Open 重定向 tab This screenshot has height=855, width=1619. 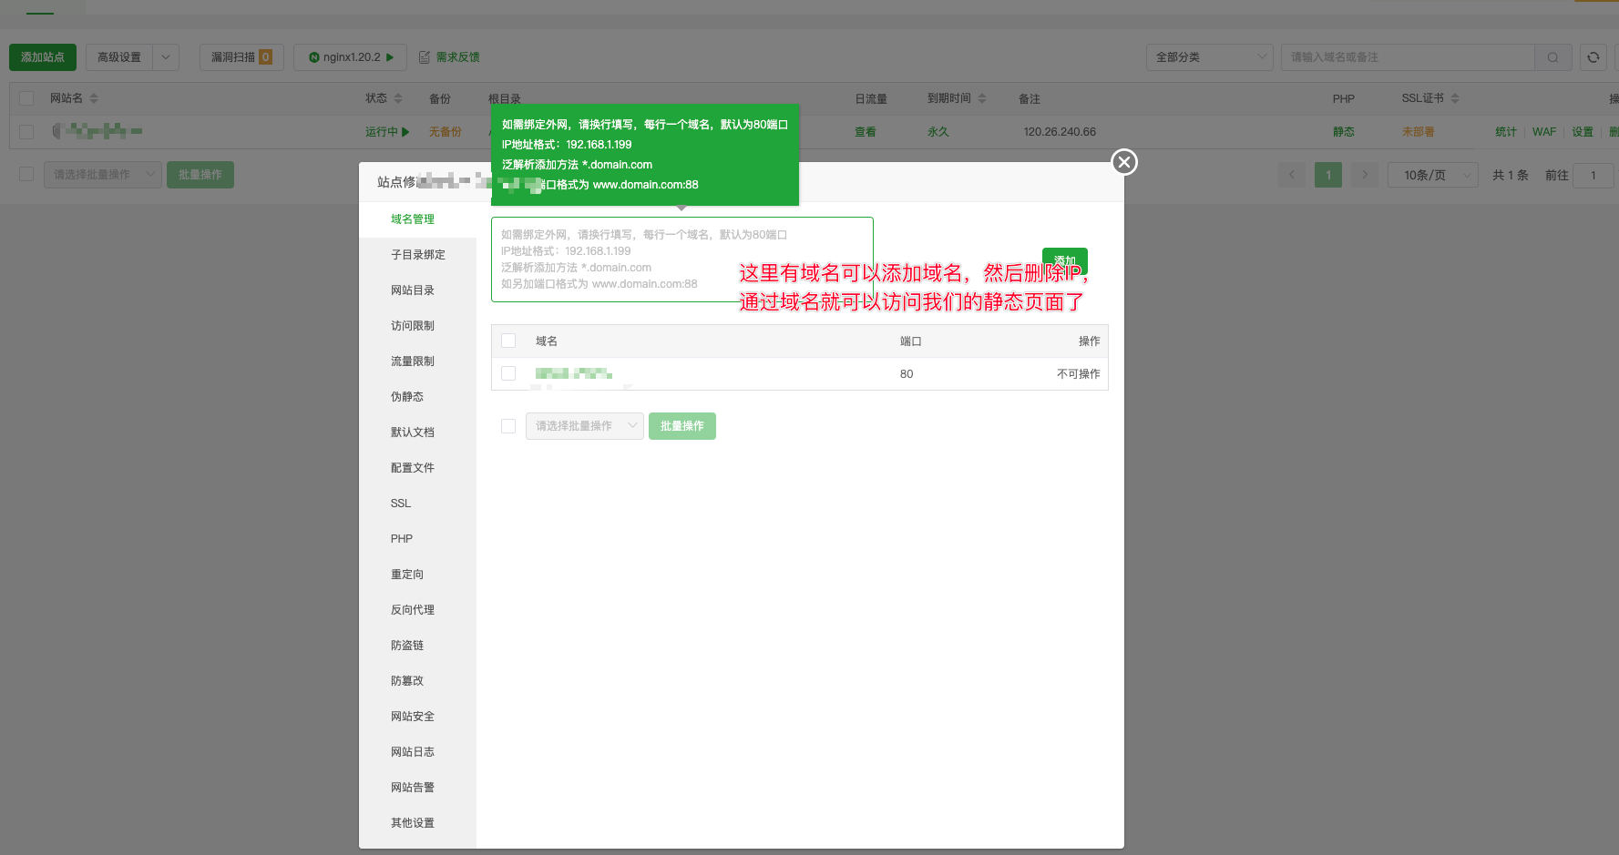pyautogui.click(x=417, y=575)
